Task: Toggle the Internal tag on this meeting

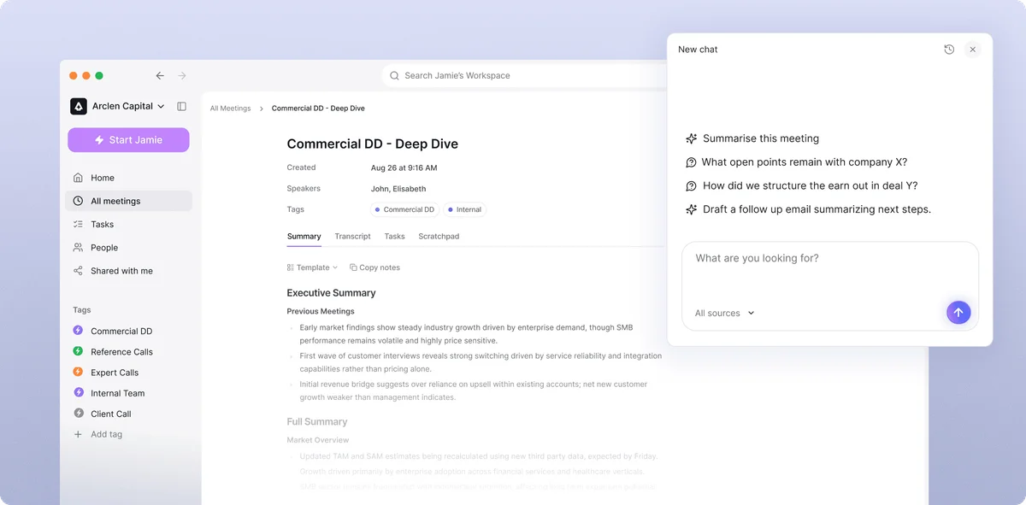Action: click(464, 208)
